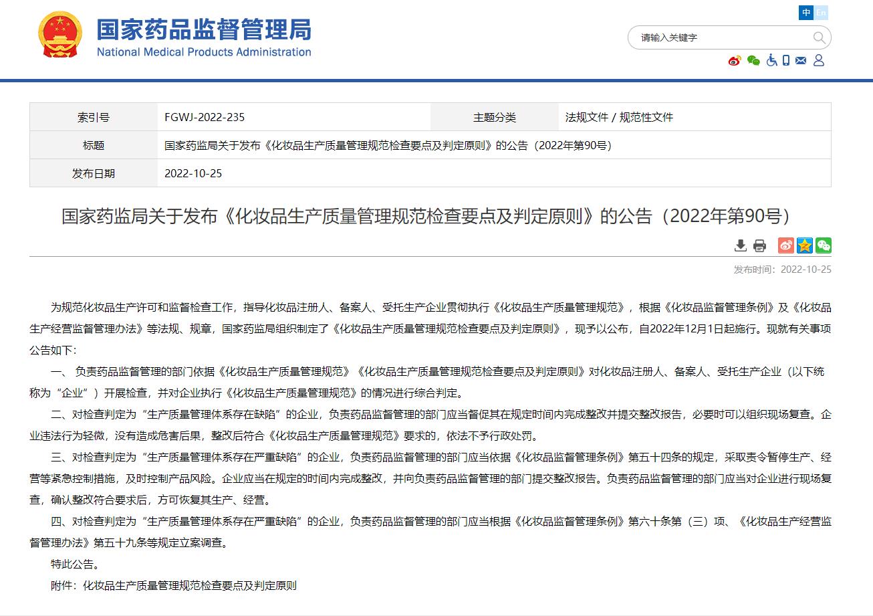
Task: Share article to WeChat
Action: tap(824, 245)
